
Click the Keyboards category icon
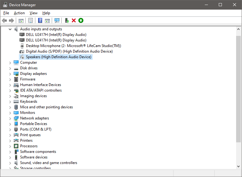[16, 101]
